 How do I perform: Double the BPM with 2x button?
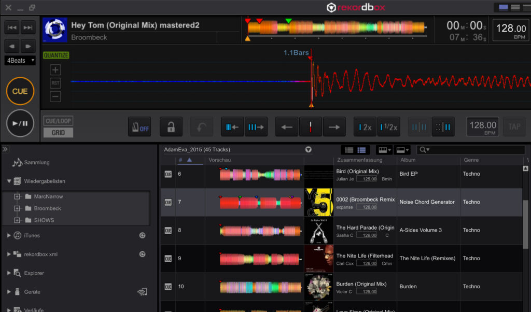click(365, 127)
